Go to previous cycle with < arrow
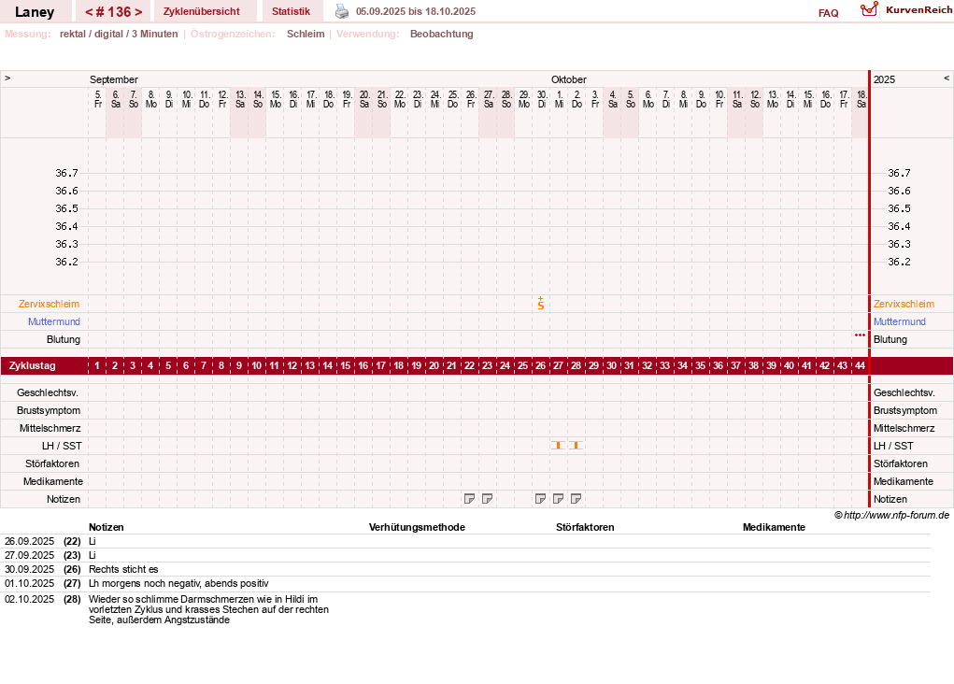The width and height of the screenshot is (954, 684). coord(89,11)
